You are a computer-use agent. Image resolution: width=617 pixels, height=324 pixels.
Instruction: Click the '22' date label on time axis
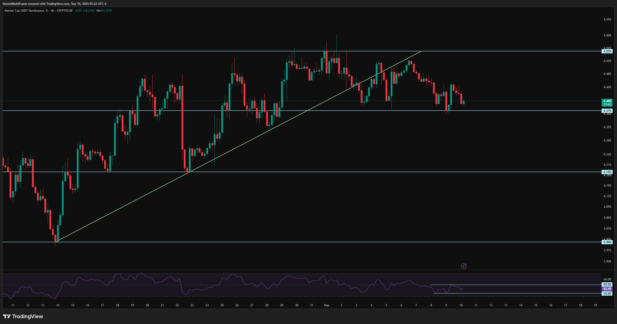(177, 305)
